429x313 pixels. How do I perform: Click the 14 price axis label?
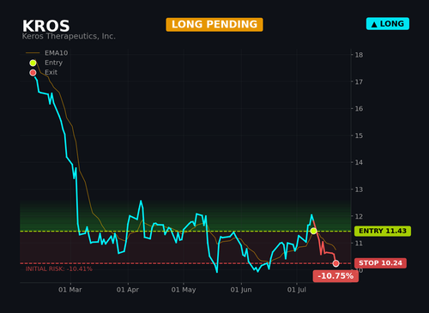coord(359,162)
